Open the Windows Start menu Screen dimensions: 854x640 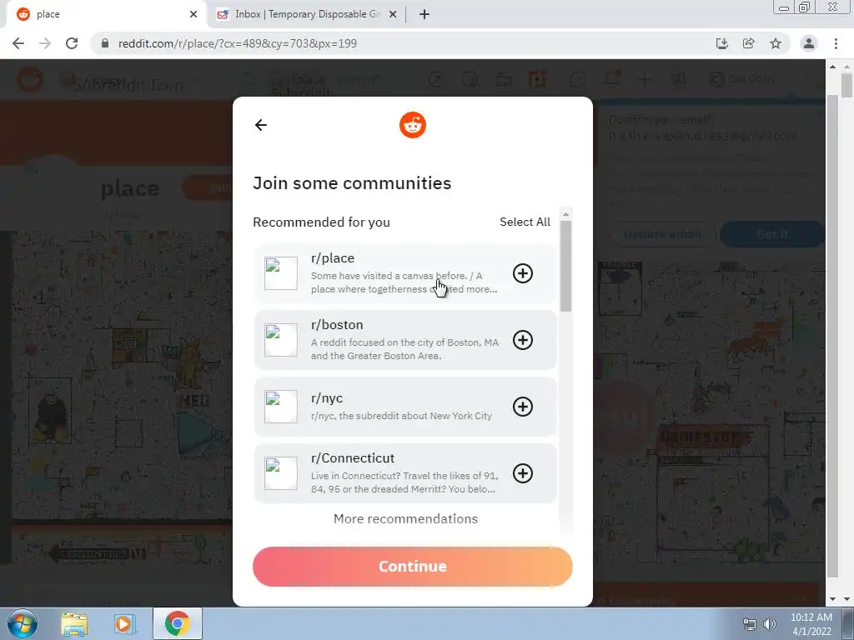(x=23, y=623)
